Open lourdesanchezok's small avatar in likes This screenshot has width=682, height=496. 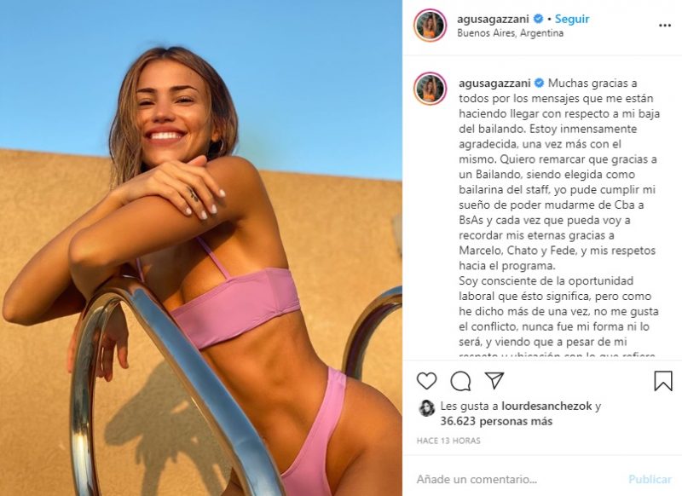point(427,408)
